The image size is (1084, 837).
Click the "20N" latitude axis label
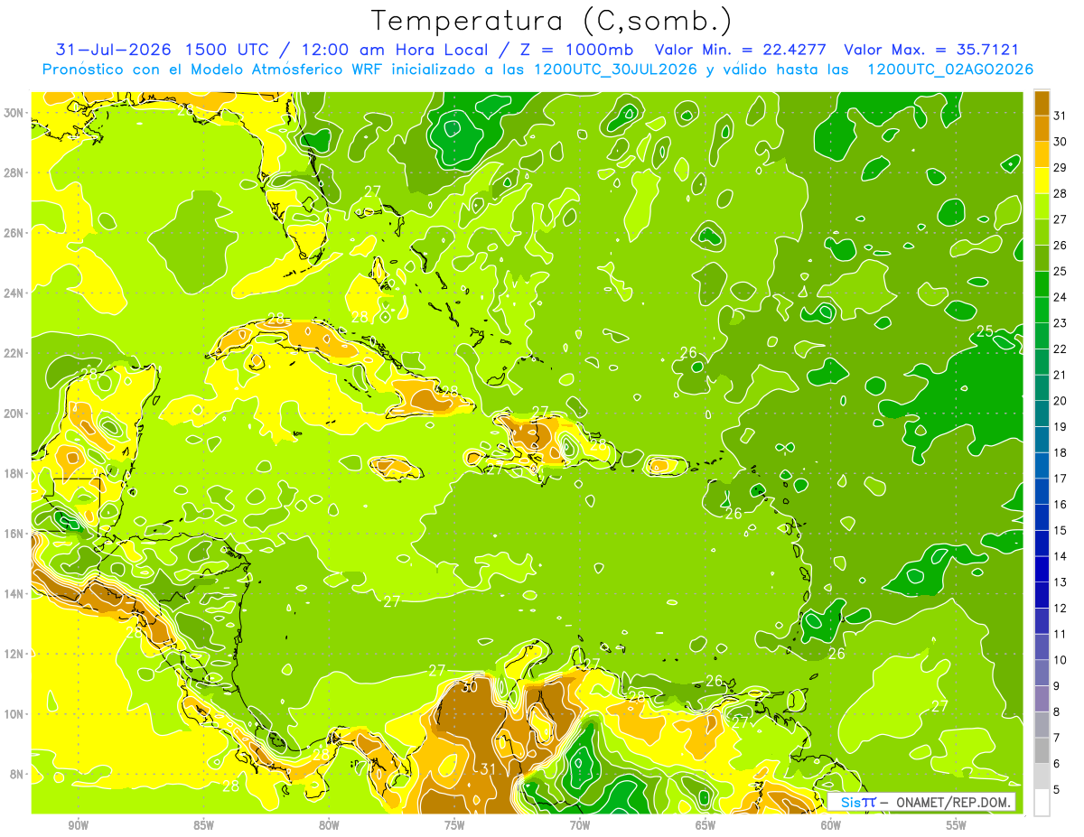tap(14, 414)
